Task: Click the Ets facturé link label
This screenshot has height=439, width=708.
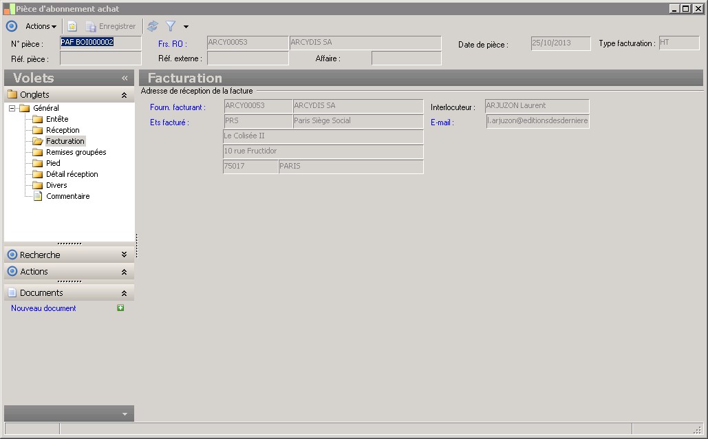Action: click(169, 122)
